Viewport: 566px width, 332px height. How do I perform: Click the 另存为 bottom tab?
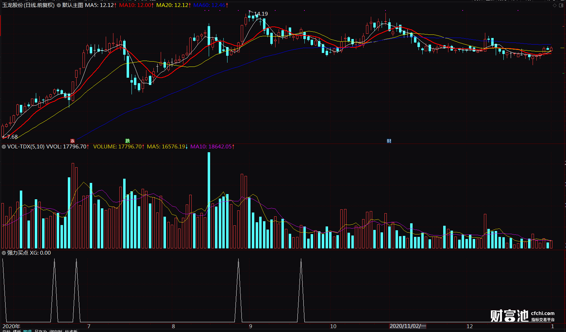tap(41, 331)
